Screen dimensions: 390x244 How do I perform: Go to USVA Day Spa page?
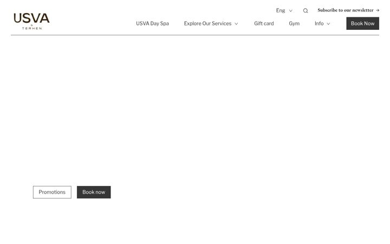(x=152, y=23)
